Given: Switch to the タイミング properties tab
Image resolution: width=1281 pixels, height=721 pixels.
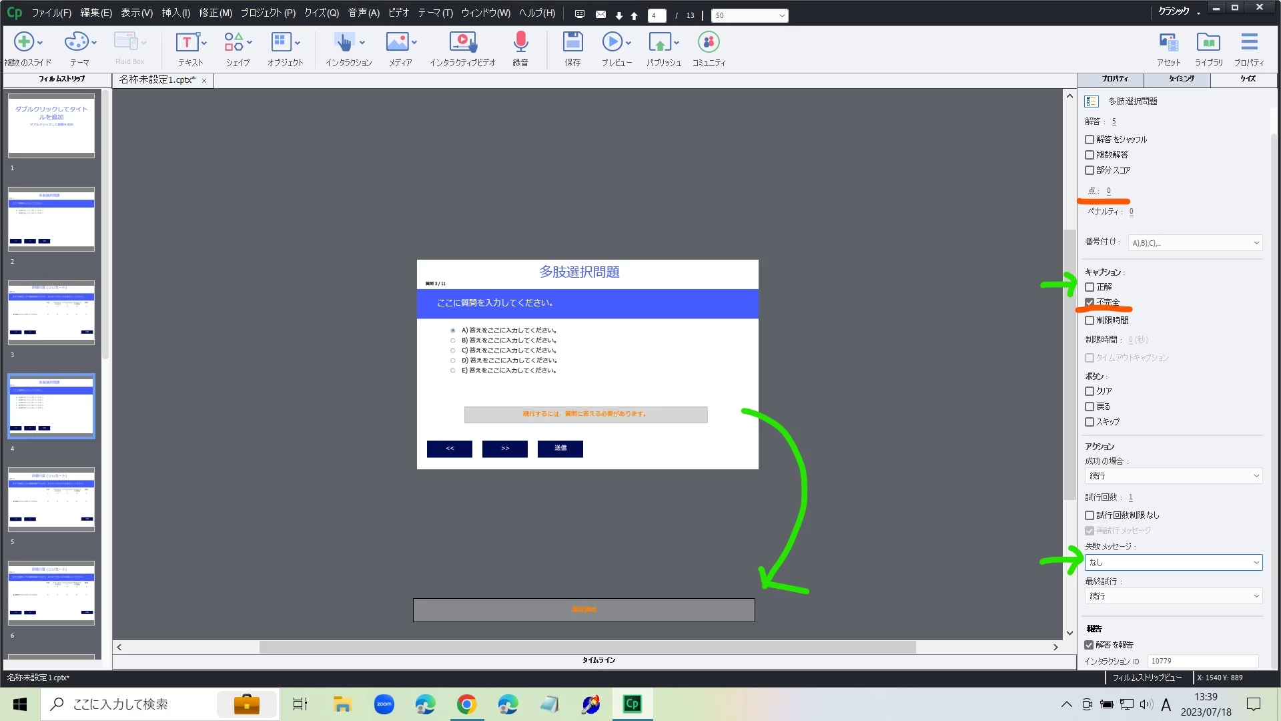Looking at the screenshot, I should click(x=1181, y=79).
